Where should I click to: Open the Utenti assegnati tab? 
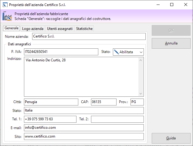tap(59, 28)
